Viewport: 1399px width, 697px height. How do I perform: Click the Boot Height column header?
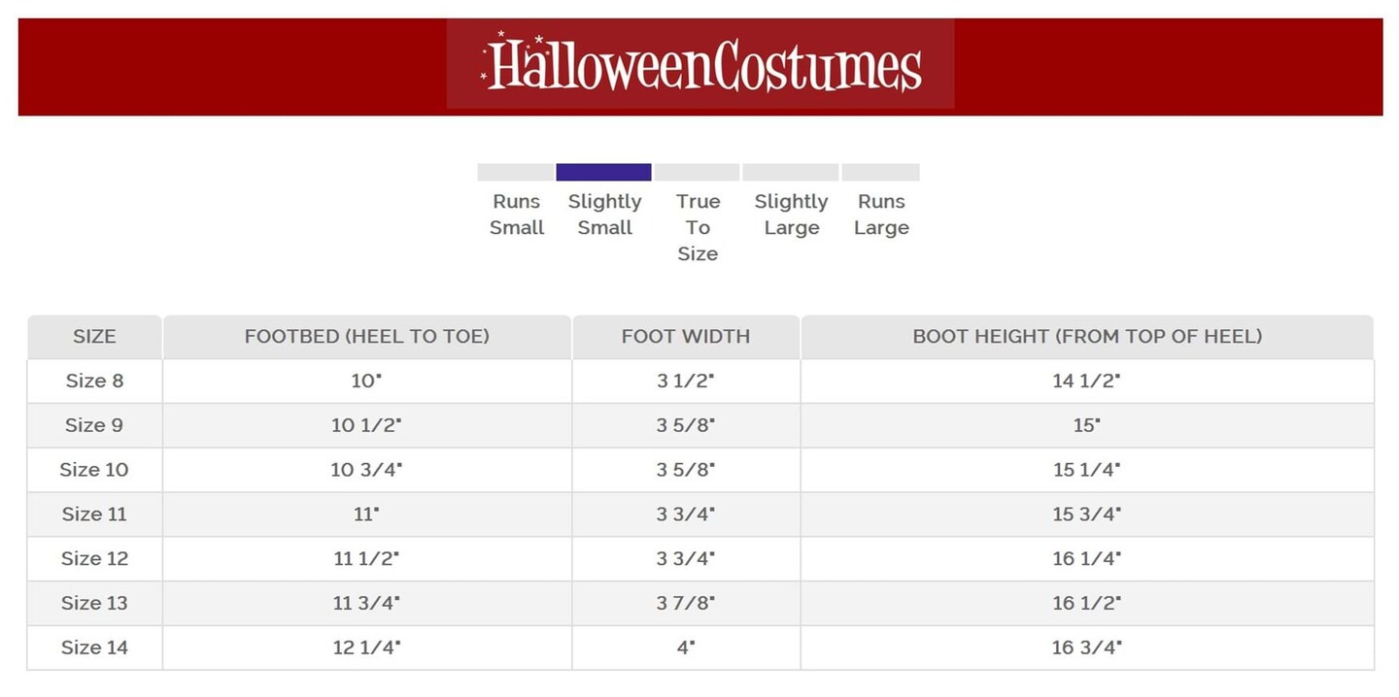(x=1087, y=337)
